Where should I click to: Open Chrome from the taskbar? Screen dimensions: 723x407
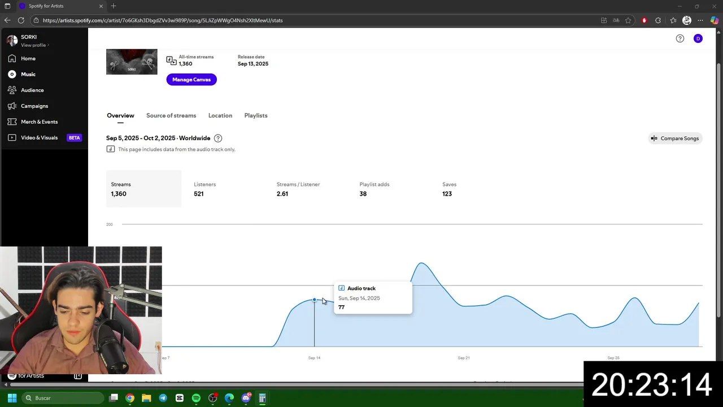(x=130, y=398)
